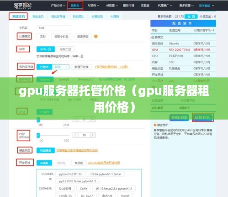The width and height of the screenshot is (228, 197).
Task: Click the memory stepper plus button
Action: coord(93,135)
